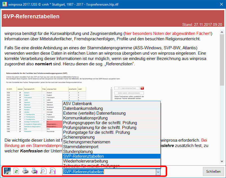Open 'Stundenplanung' from the dropdown list
This screenshot has width=226, height=178.
78,152
